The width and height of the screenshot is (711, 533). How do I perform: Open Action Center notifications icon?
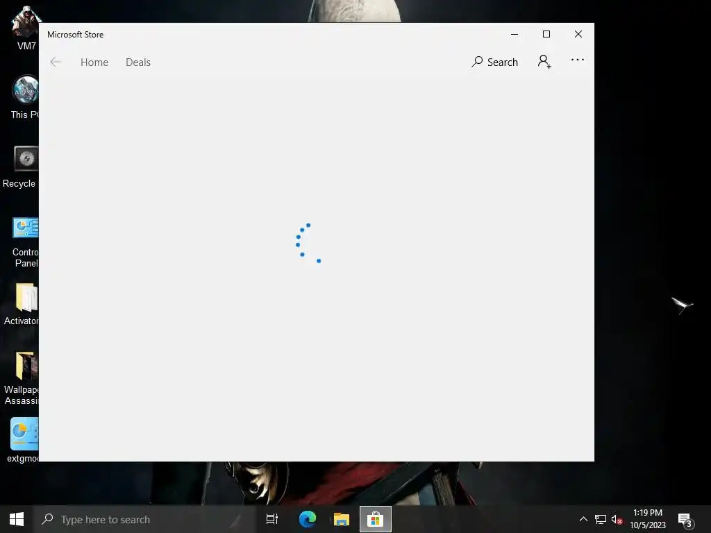coord(685,520)
